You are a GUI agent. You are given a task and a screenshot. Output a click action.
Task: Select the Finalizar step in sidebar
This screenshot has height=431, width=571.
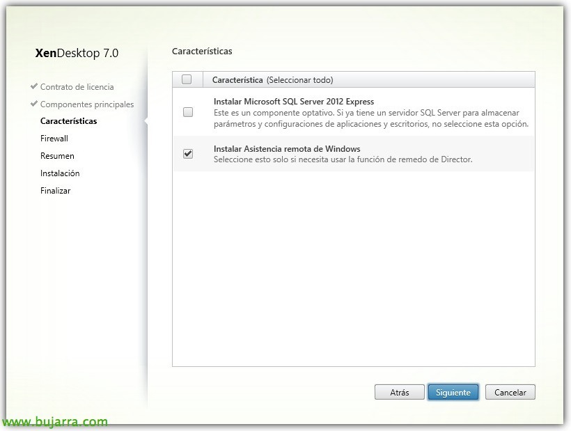pos(55,191)
